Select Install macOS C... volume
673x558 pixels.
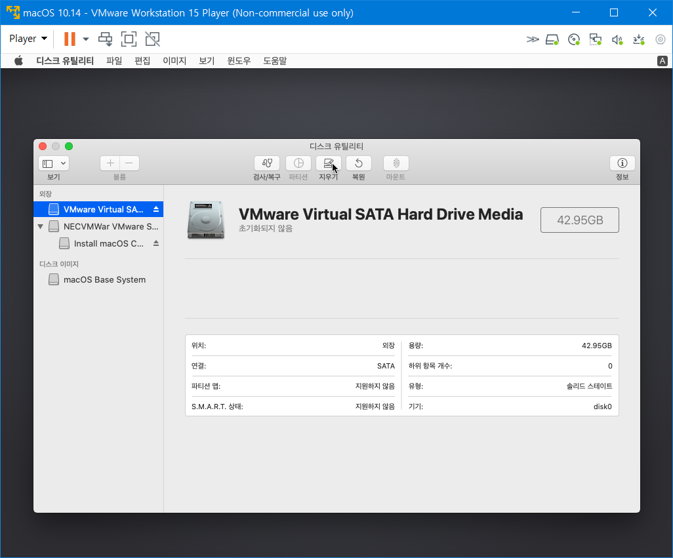point(98,244)
